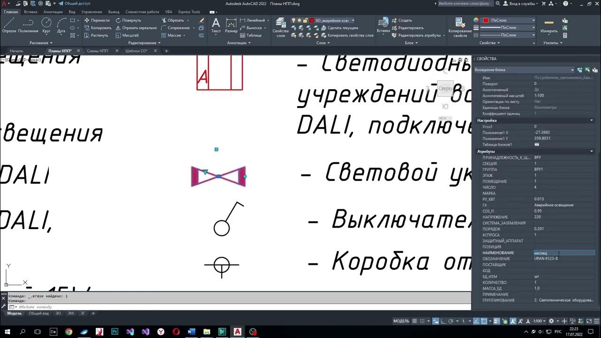Click the red layer color swatch
This screenshot has height=338, width=601.
pos(311,20)
